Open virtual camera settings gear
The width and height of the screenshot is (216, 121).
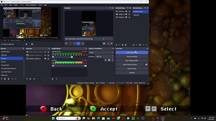click(x=146, y=64)
